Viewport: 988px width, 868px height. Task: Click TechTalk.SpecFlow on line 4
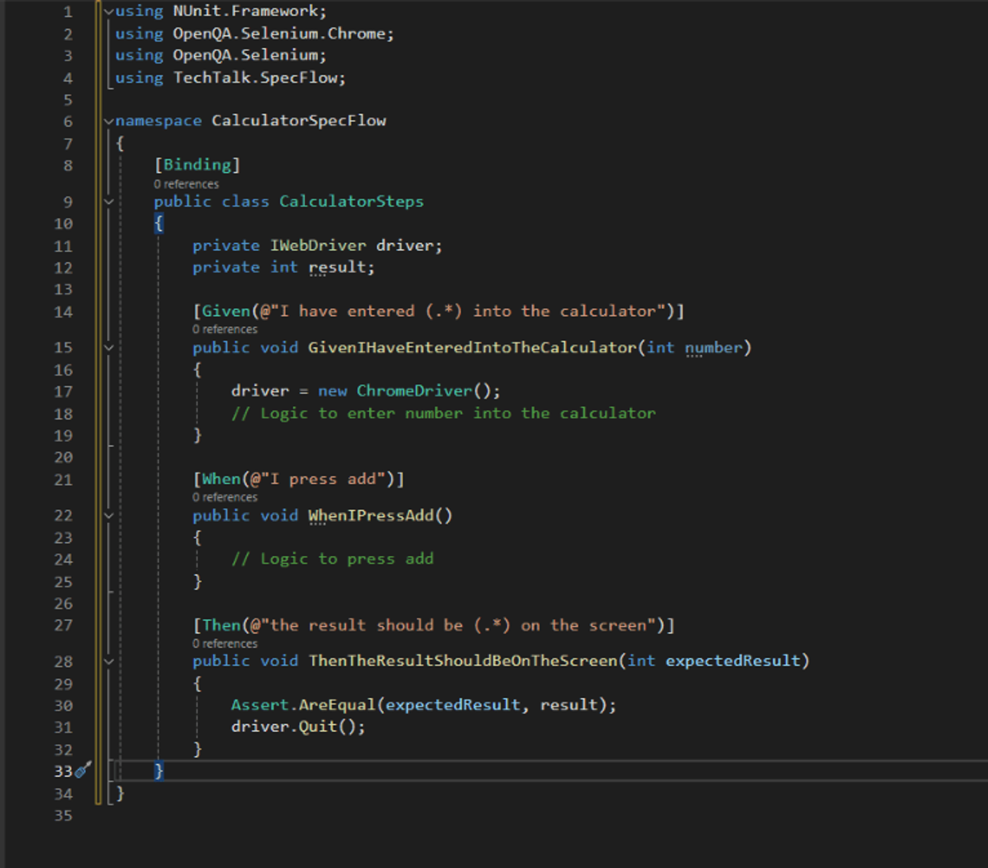point(255,78)
